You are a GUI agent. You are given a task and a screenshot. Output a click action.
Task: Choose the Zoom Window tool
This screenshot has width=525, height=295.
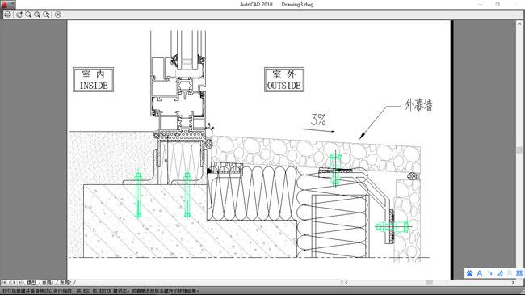coord(37,15)
